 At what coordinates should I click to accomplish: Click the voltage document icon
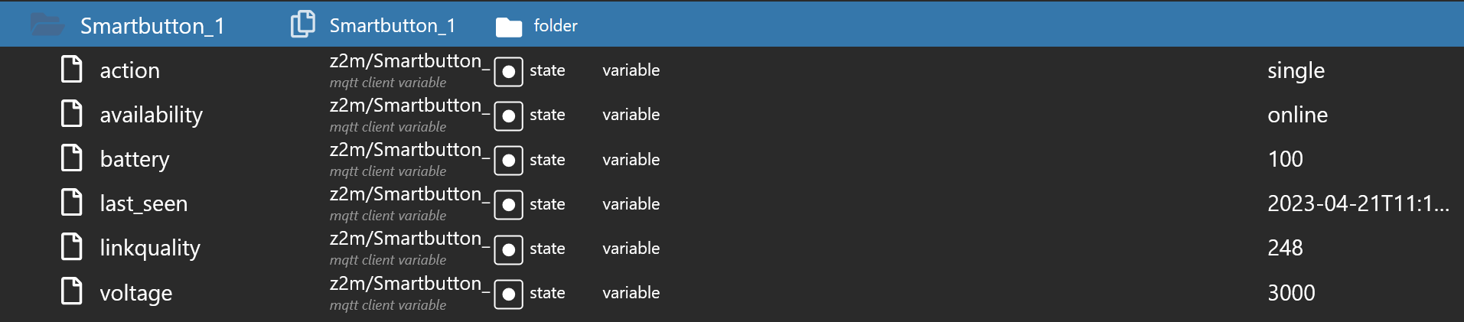pos(72,291)
